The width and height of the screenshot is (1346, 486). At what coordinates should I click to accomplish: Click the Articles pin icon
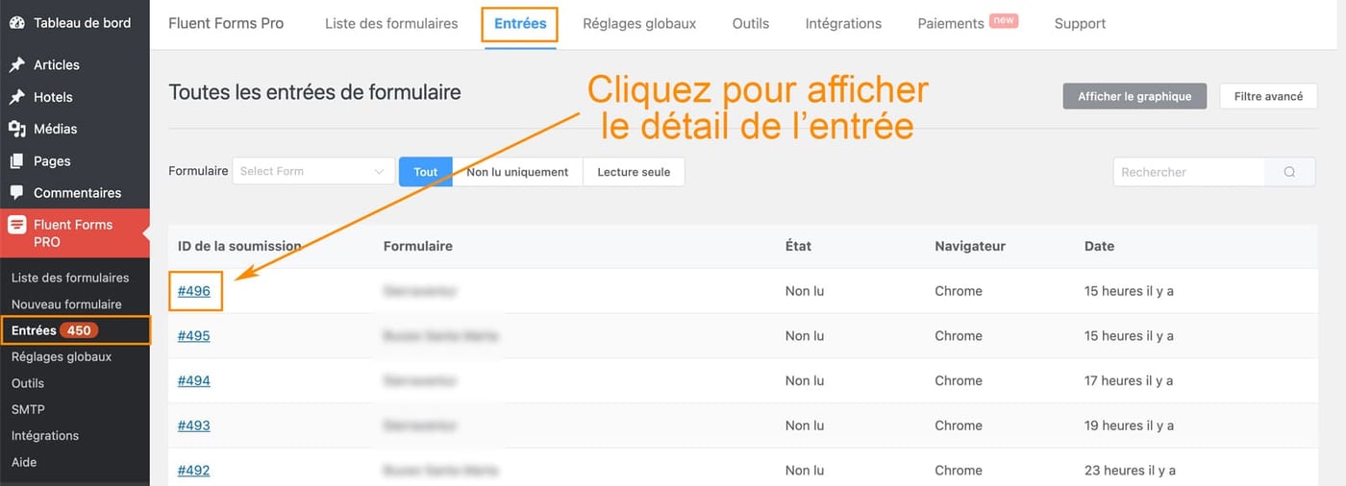click(16, 64)
